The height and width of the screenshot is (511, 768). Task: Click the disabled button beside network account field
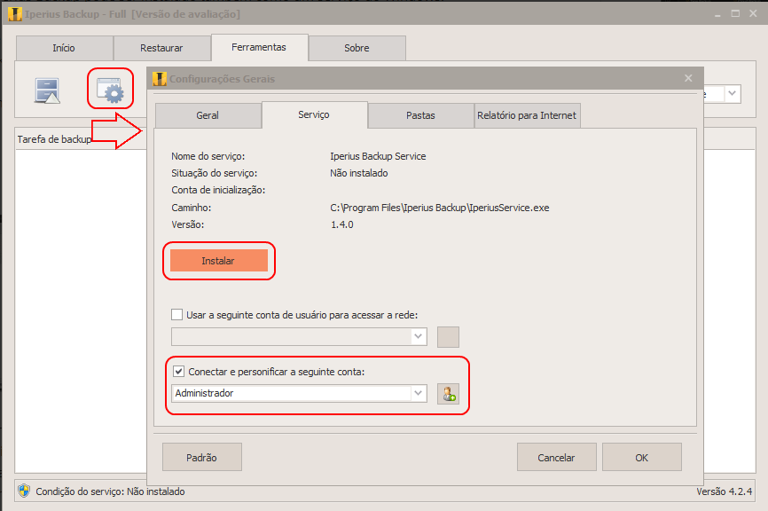pos(448,336)
